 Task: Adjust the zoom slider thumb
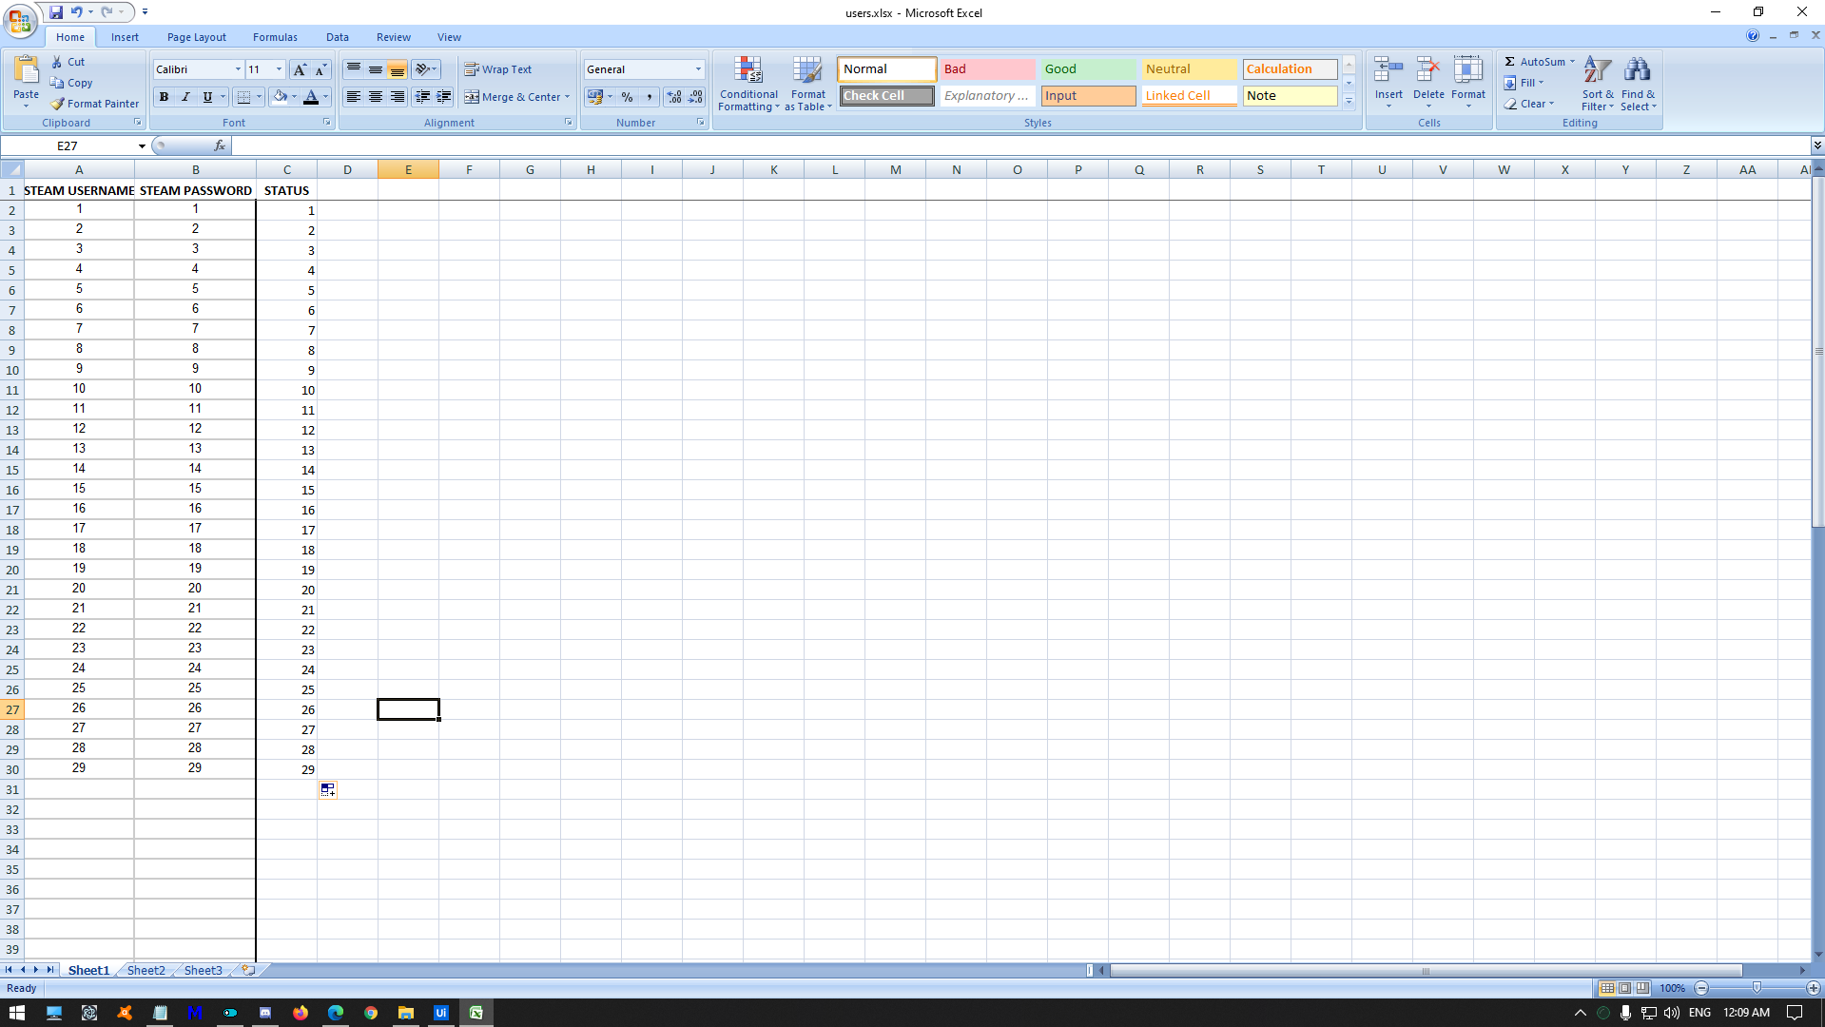coord(1757,988)
